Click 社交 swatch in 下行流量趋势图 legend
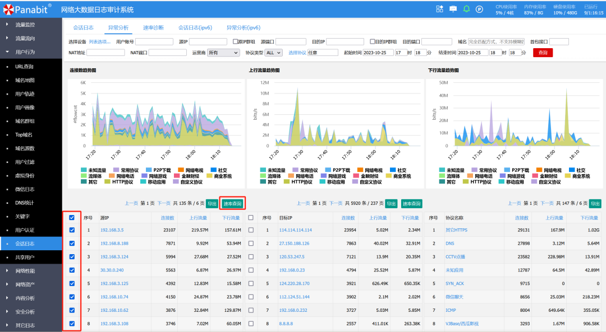The width and height of the screenshot is (606, 332). (x=572, y=170)
